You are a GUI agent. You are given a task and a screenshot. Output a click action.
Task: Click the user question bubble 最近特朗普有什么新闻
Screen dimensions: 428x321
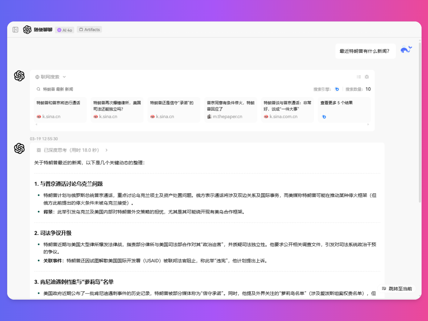click(365, 51)
